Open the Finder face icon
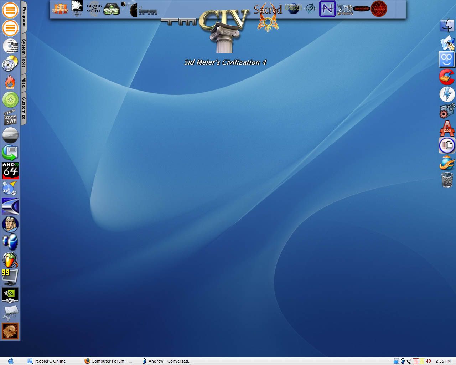This screenshot has height=365, width=456. [x=447, y=25]
